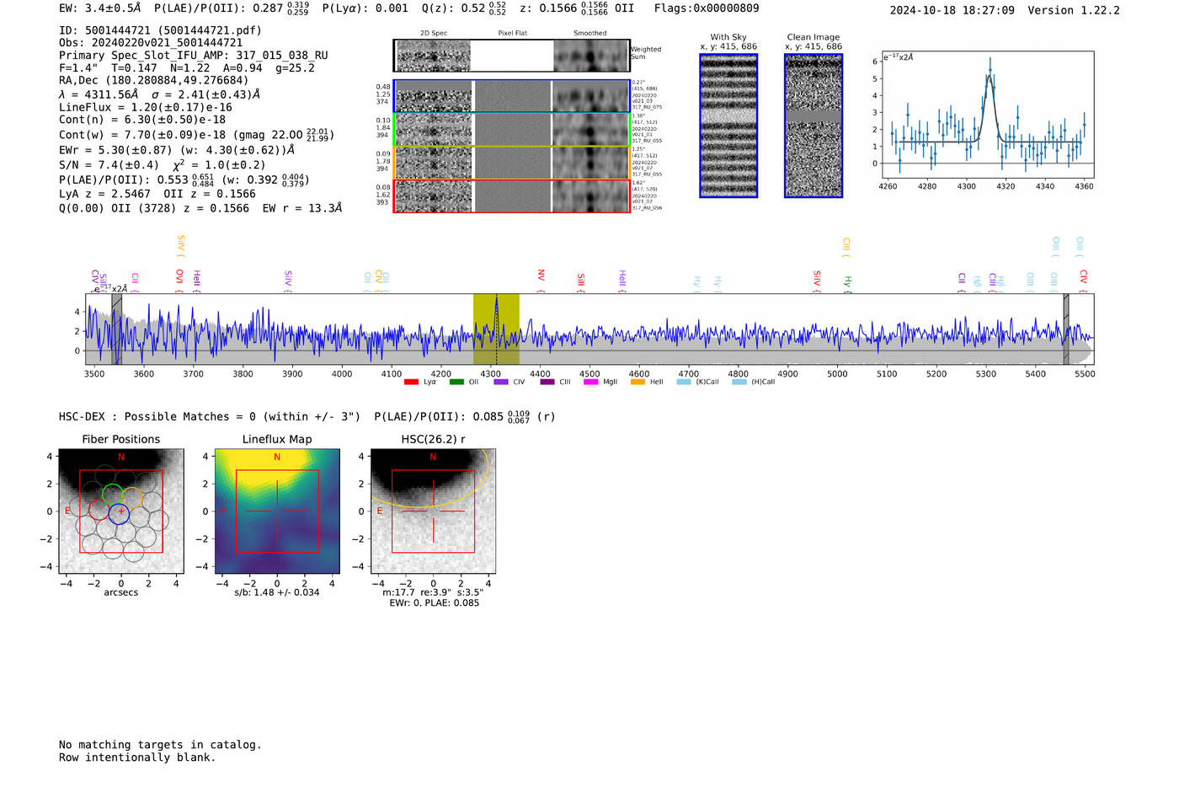Select the blue-bordered fiber spectrum row
This screenshot has height=803, width=1179.
[x=511, y=96]
